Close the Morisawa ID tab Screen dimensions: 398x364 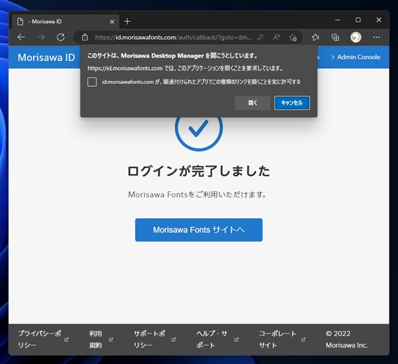pos(112,22)
